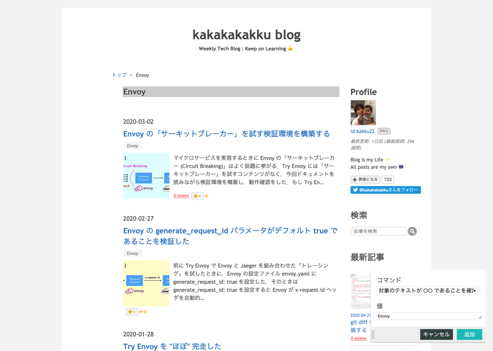Viewport: 493px width, 351px height.
Task: Click the 723 subscriber count
Action: pos(387,180)
